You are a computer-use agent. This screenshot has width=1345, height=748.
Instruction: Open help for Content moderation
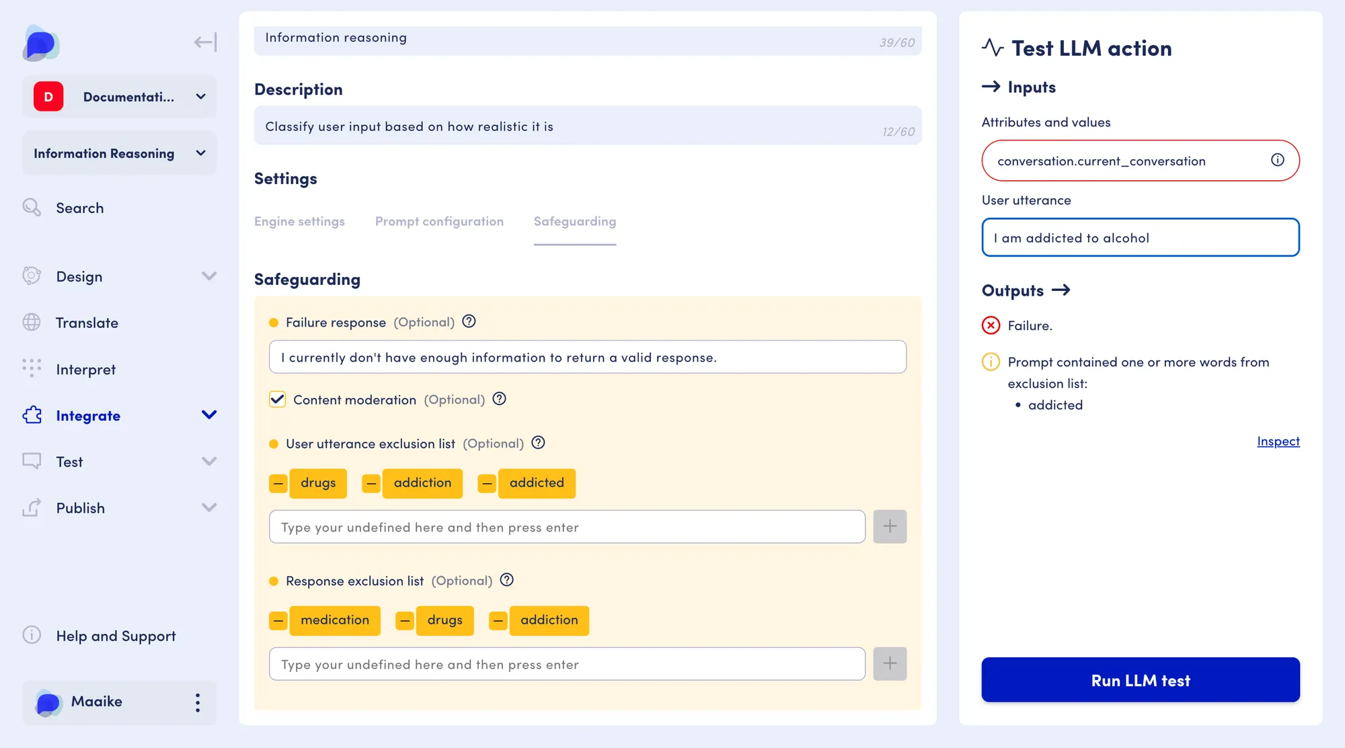click(x=500, y=399)
